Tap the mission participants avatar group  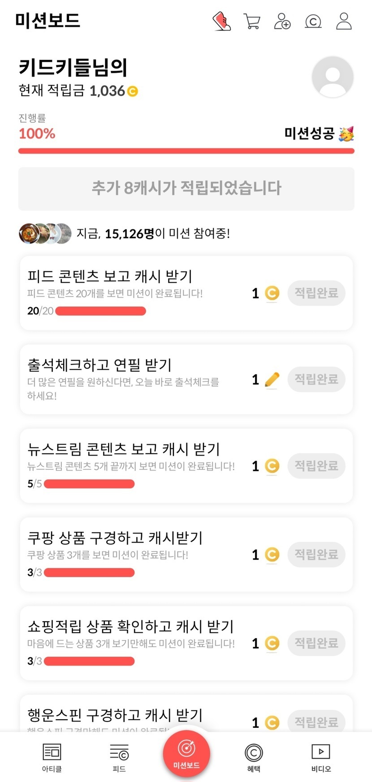(45, 233)
